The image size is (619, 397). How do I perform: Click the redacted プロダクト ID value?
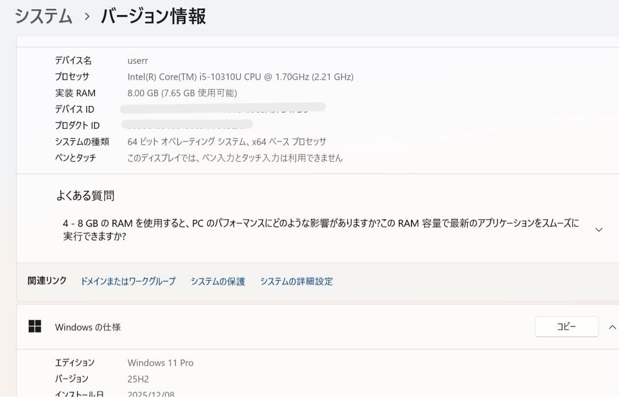[187, 124]
